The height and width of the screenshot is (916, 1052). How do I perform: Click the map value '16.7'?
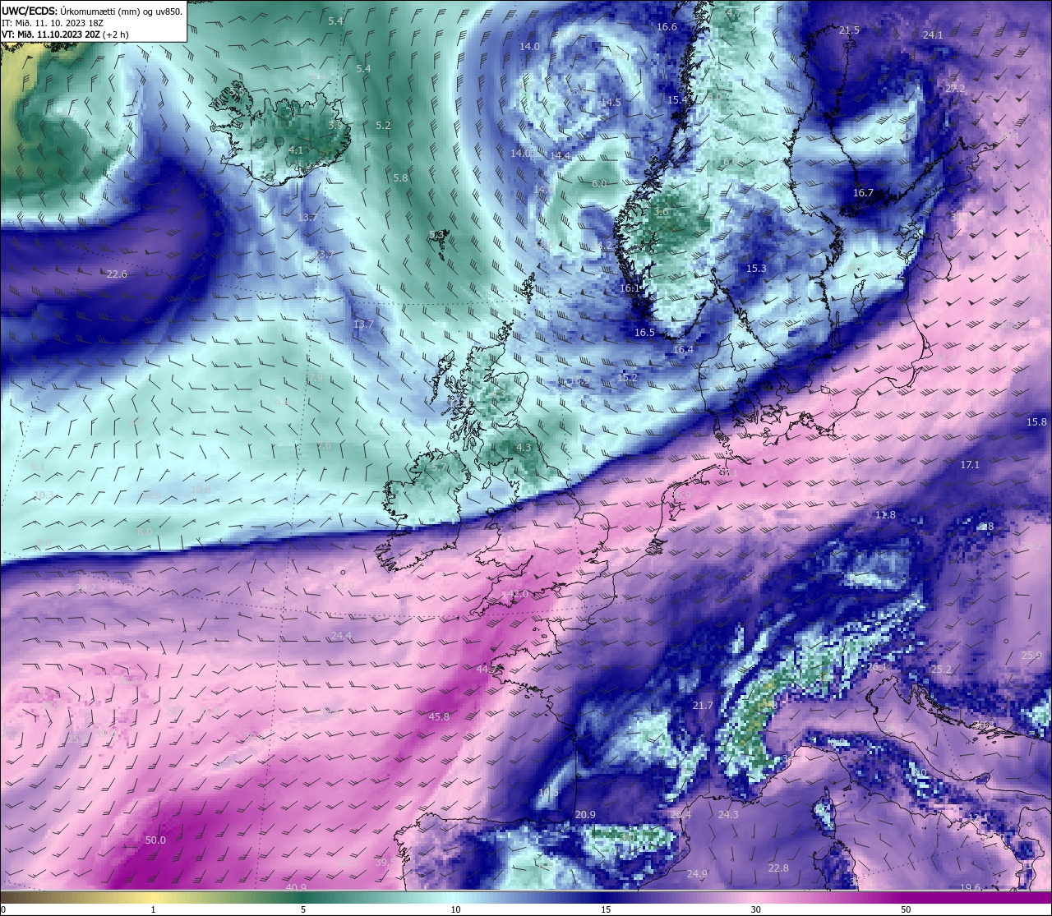point(863,193)
